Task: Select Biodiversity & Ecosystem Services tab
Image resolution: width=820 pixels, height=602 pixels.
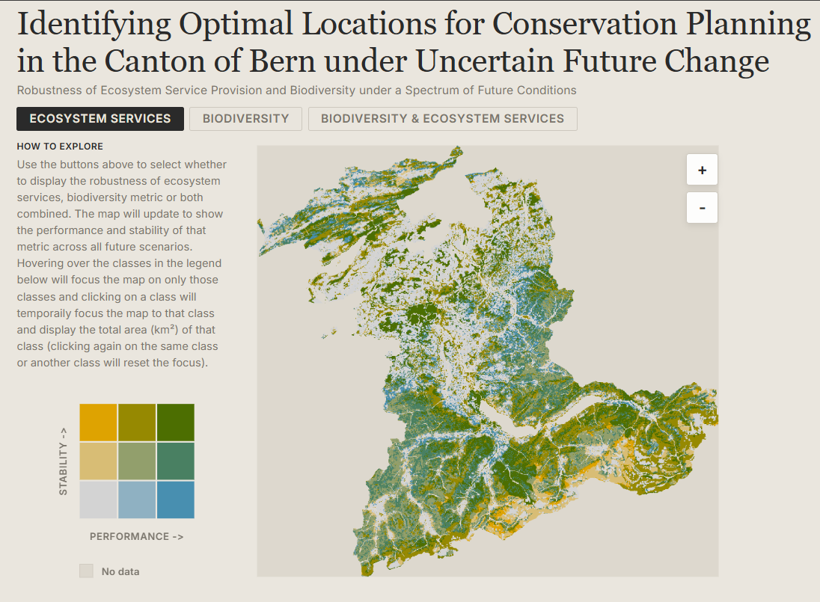Action: click(x=442, y=119)
